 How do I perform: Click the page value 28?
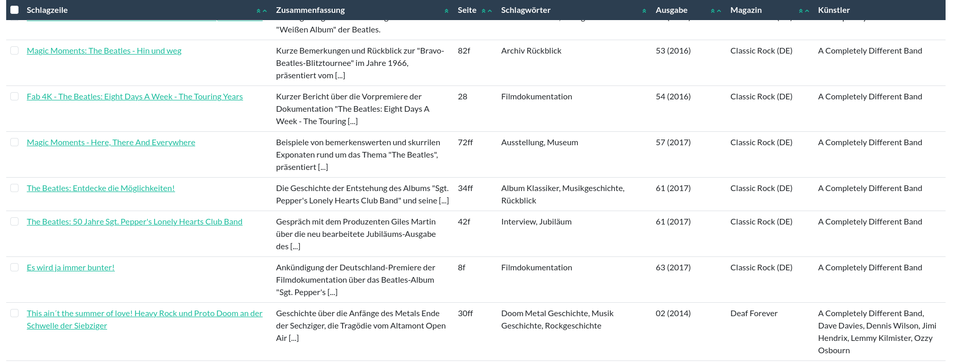[462, 96]
